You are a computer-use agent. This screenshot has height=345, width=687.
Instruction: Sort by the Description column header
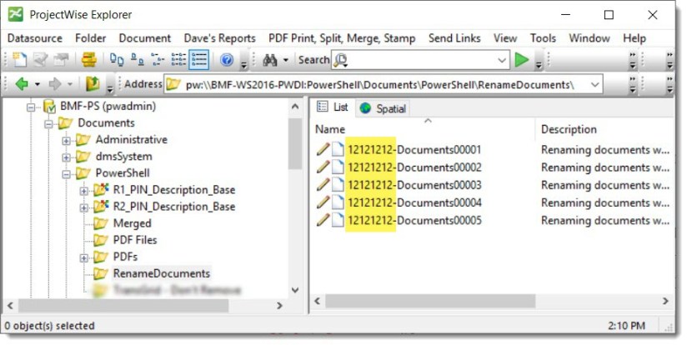tap(569, 129)
